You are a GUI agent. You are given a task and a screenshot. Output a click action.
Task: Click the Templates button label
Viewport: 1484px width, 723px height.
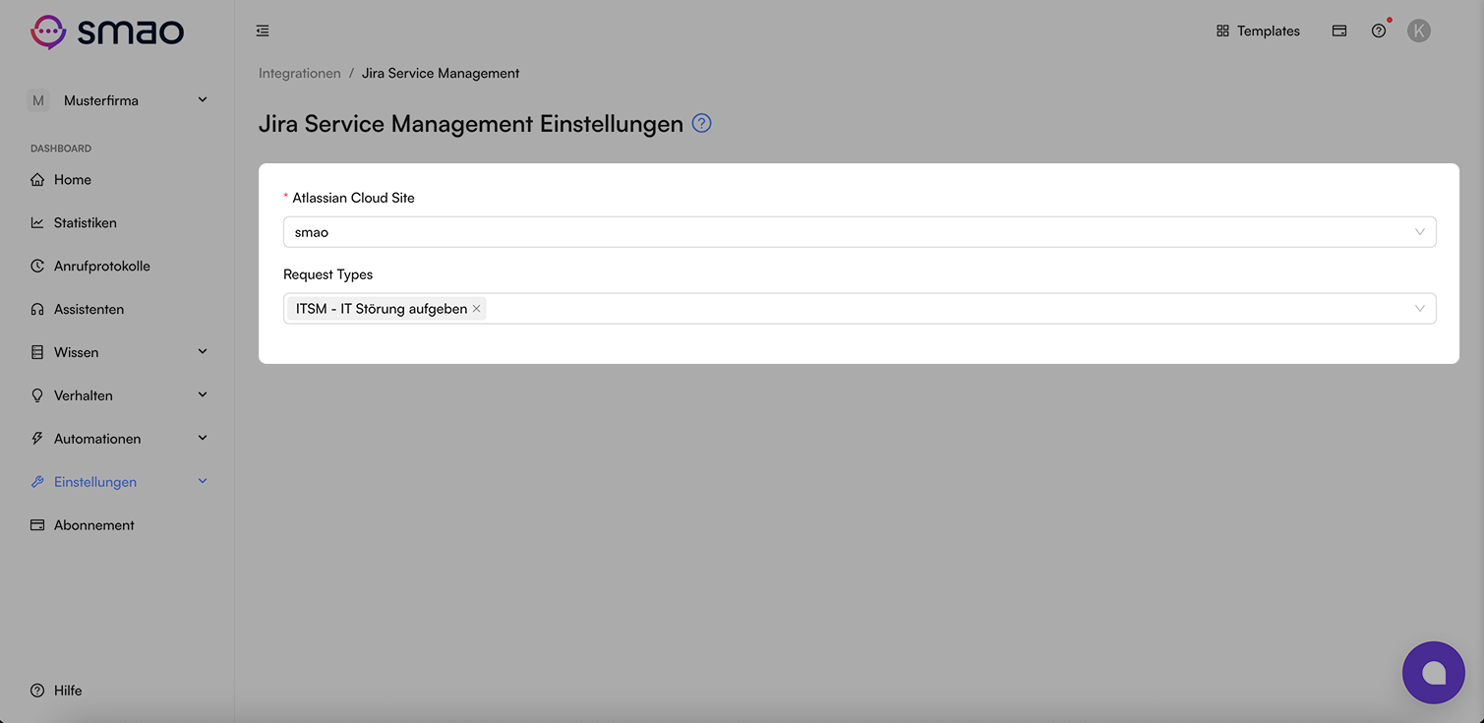1269,31
